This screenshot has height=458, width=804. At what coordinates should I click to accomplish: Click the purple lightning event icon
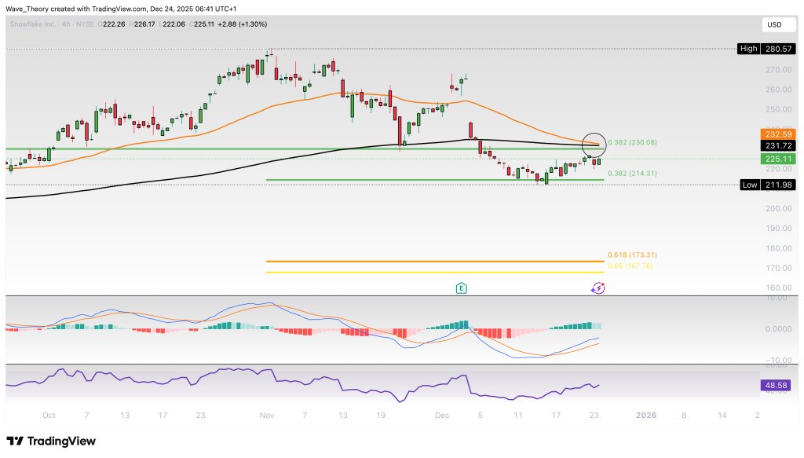point(598,288)
